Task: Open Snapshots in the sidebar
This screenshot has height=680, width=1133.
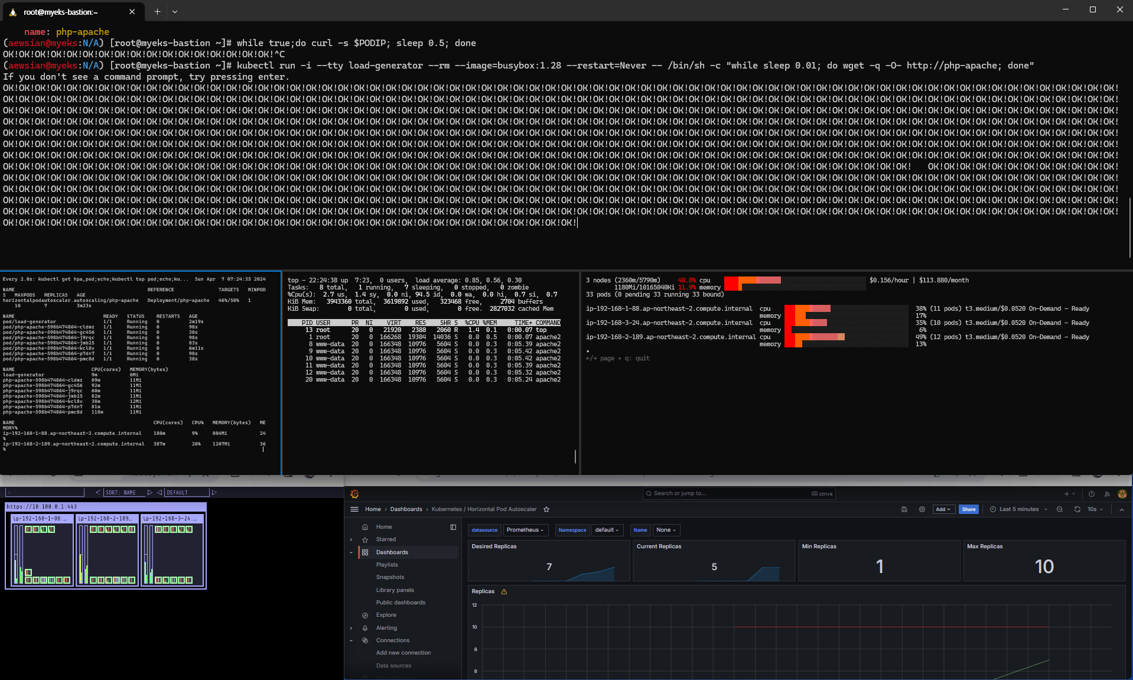Action: click(390, 577)
